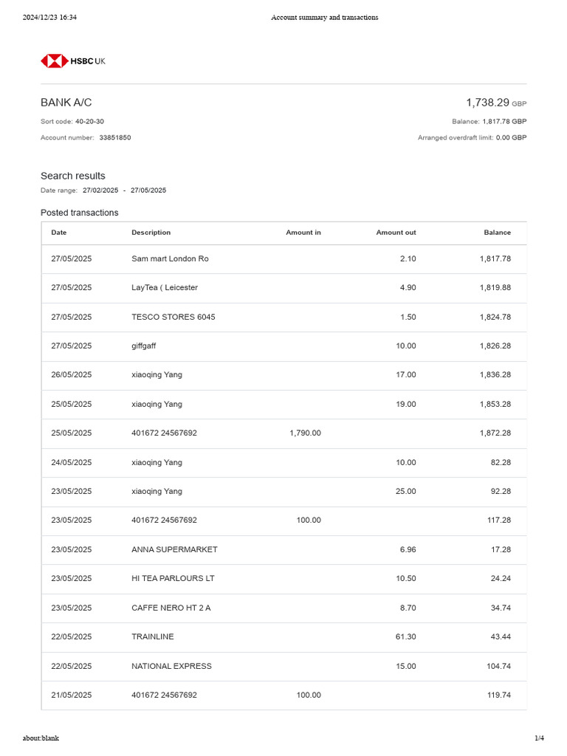This screenshot has height=756, width=567.
Task: Select the 'BANK A/C' account heading
Action: tap(66, 103)
